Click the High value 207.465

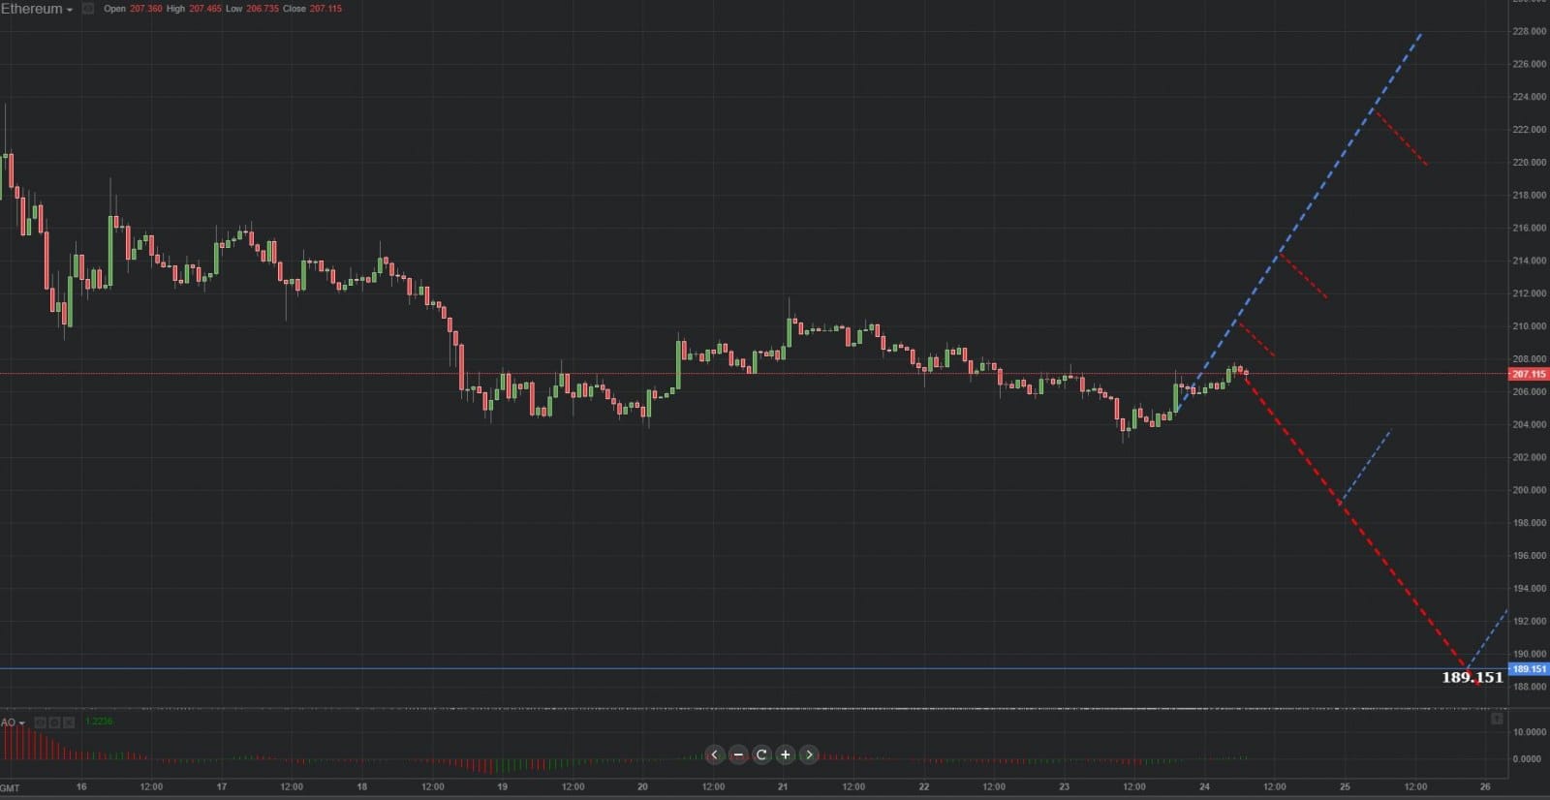205,9
